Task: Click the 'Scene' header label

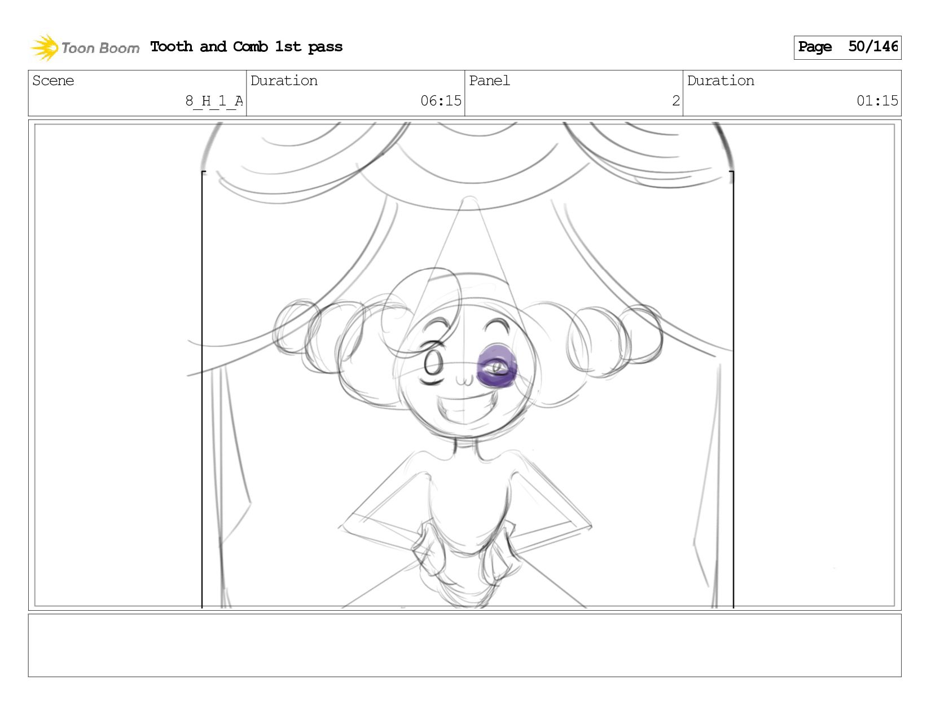Action: point(53,81)
